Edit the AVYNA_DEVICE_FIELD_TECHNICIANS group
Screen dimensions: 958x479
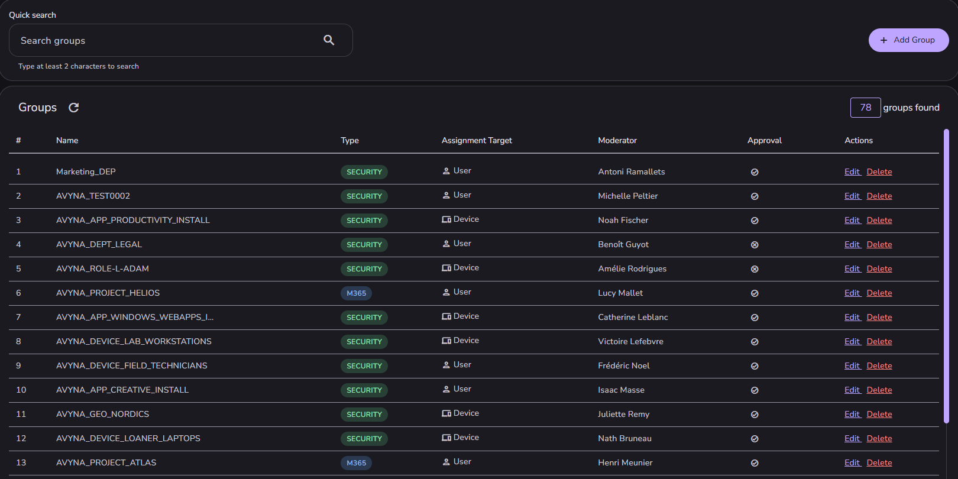tap(852, 365)
